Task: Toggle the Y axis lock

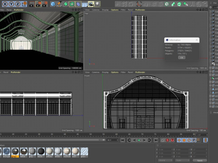Action: click(x=11, y=4)
